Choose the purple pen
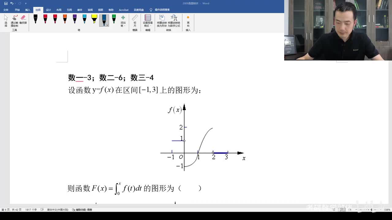 pos(75,19)
